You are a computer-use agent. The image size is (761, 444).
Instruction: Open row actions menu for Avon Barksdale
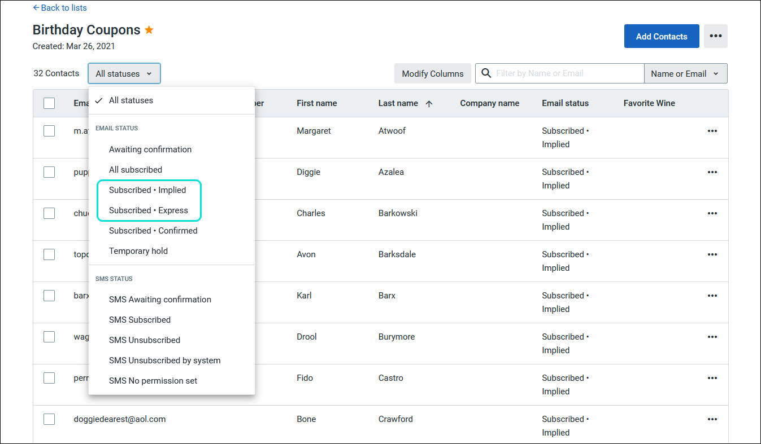click(x=712, y=254)
